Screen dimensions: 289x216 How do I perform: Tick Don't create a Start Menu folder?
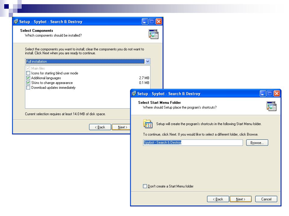tap(145, 186)
